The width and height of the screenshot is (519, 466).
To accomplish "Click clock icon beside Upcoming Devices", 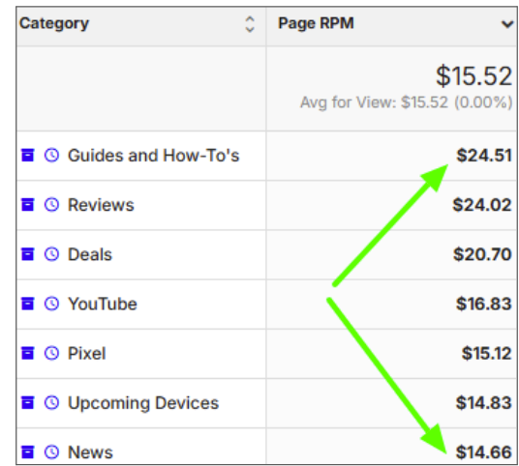I will [x=51, y=402].
